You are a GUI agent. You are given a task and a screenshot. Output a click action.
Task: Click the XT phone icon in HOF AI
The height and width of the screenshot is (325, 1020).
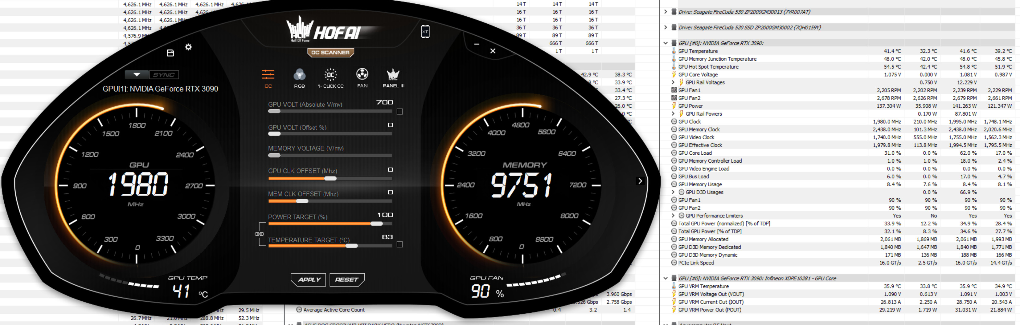(425, 32)
